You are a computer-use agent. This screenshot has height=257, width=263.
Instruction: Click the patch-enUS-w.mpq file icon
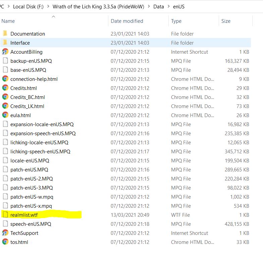tap(5, 197)
